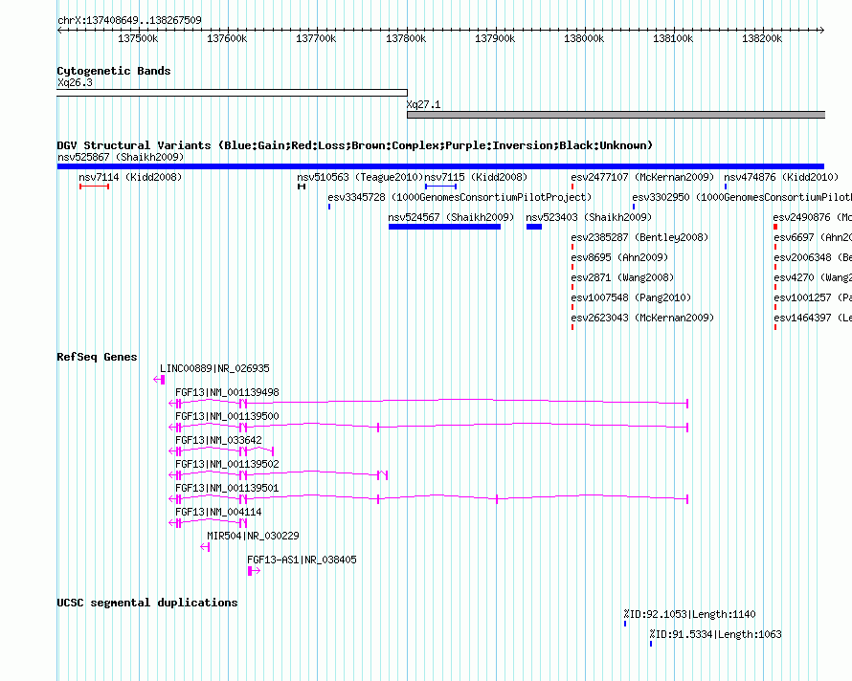
Task: Select the nsv7115 (Kidd2008) blue interval marker
Action: click(440, 187)
